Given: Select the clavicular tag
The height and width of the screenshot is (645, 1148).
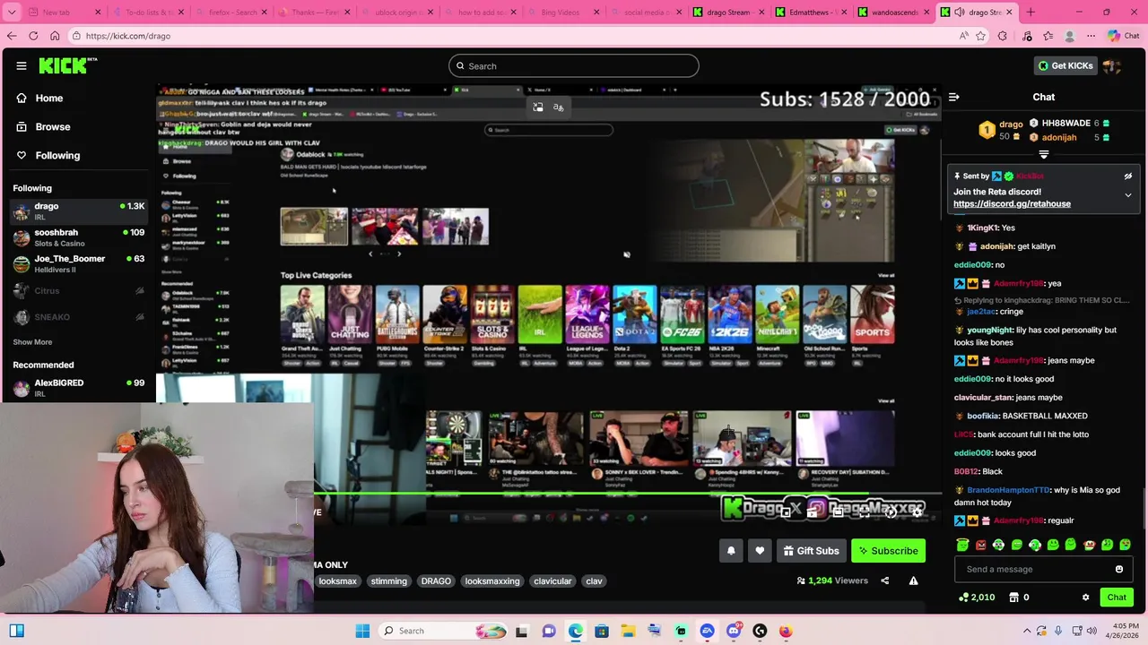Looking at the screenshot, I should click(552, 581).
